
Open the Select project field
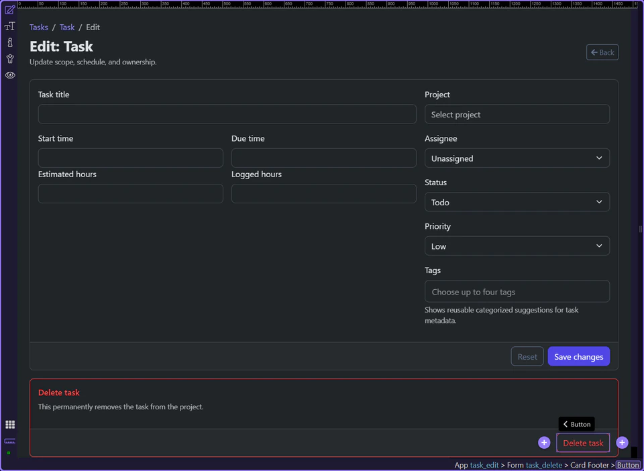517,114
